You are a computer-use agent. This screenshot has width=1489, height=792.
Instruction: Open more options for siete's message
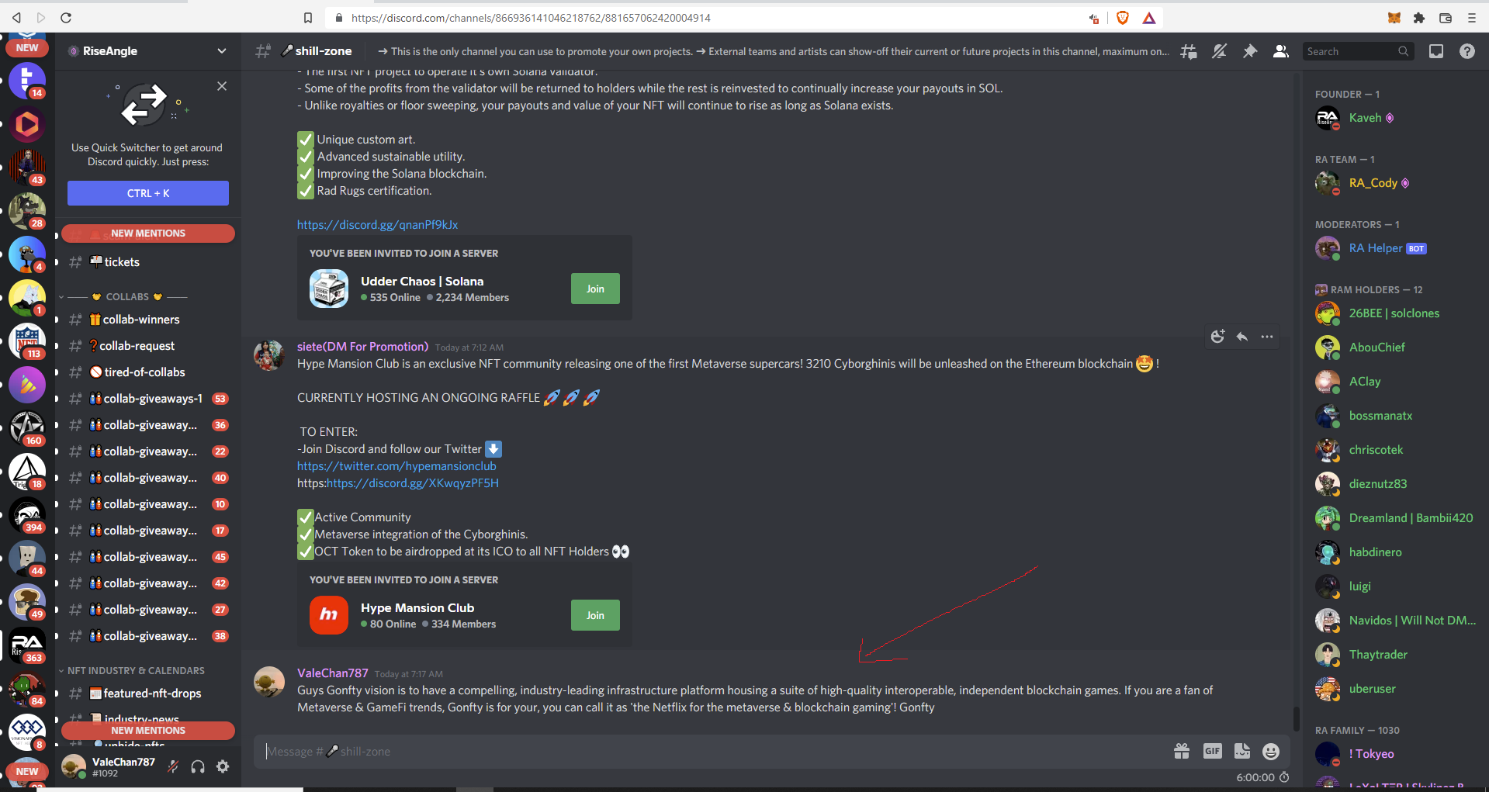(x=1267, y=337)
